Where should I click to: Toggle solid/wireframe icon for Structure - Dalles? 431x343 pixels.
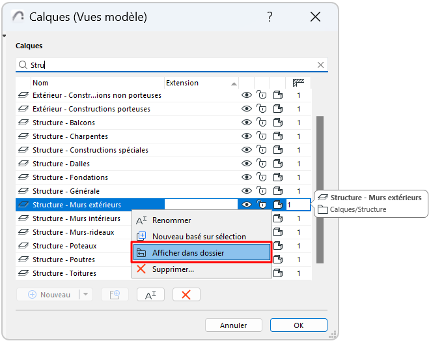278,163
